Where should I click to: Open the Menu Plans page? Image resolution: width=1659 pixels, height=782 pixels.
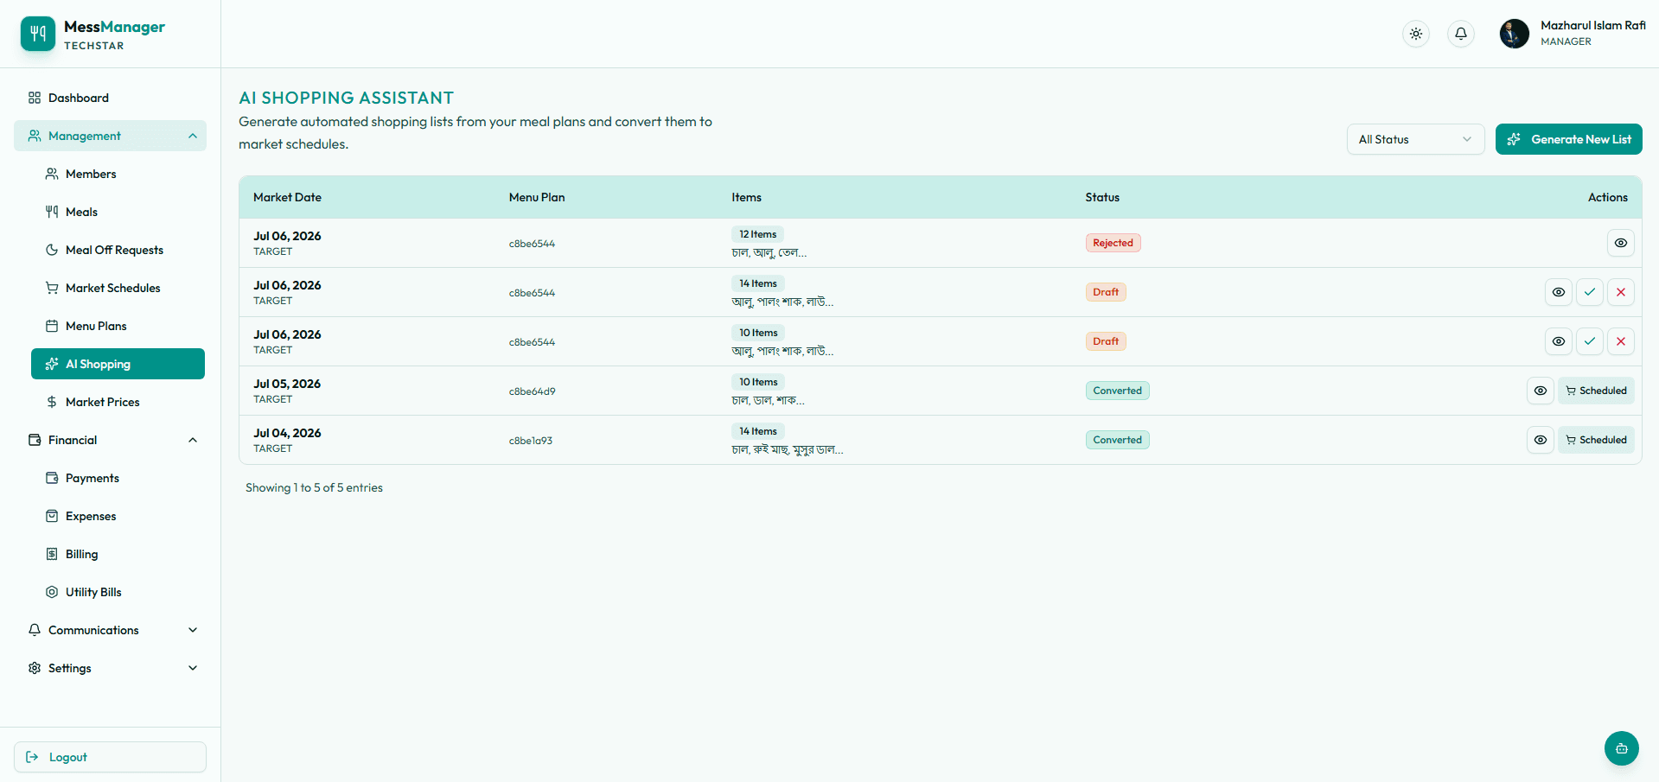tap(118, 326)
